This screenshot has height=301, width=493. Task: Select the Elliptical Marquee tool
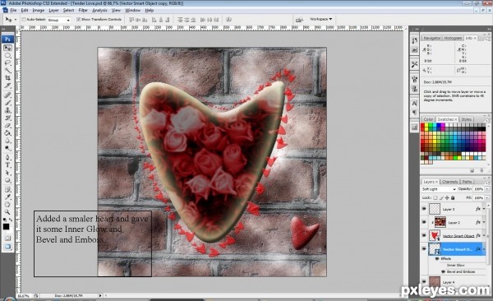tap(7, 56)
